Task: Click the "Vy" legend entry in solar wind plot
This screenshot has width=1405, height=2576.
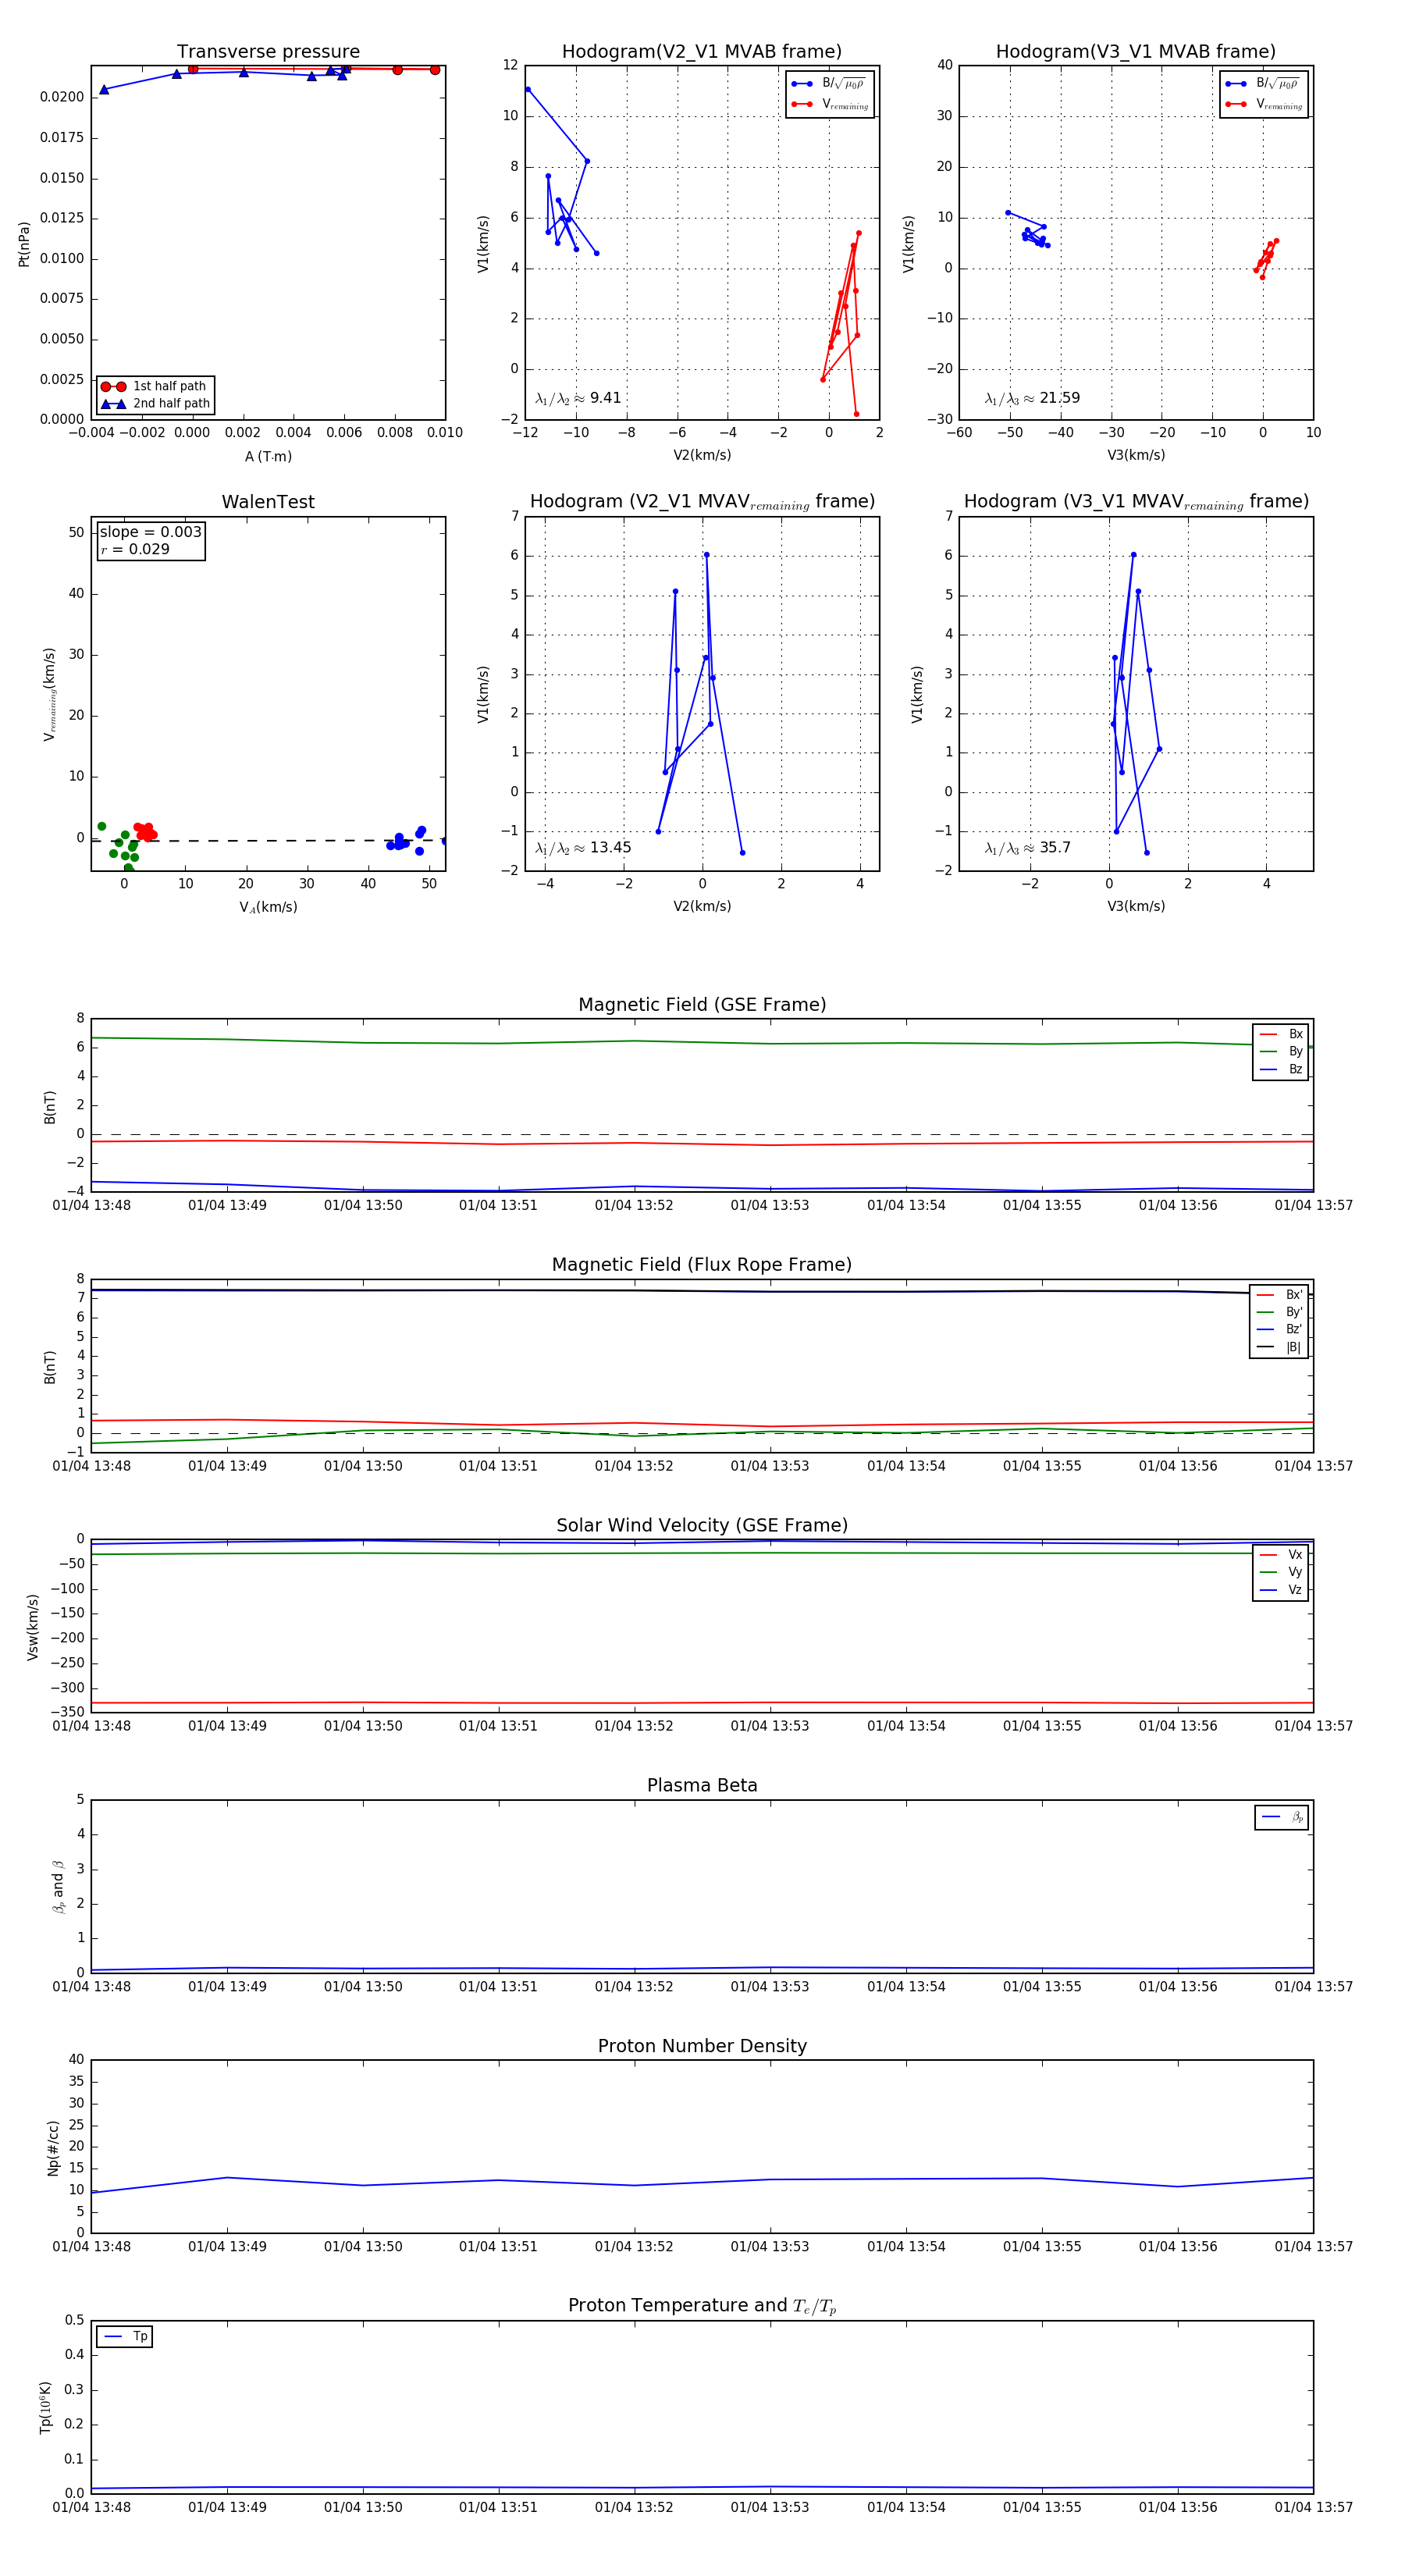Action: coord(1281,1572)
